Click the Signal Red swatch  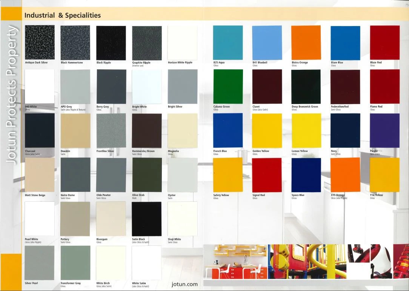pyautogui.click(x=267, y=175)
